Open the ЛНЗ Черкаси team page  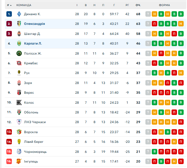[35, 122]
